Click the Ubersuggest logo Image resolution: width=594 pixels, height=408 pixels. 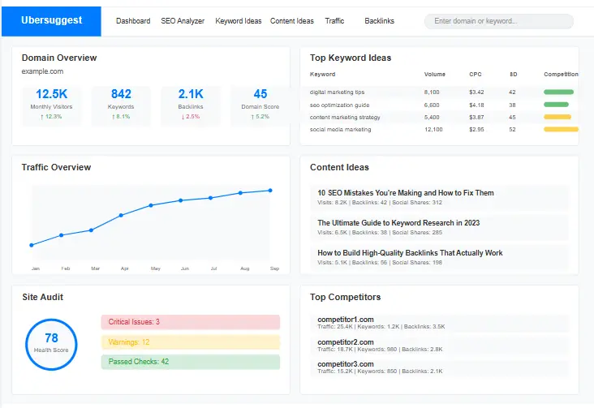pos(51,20)
